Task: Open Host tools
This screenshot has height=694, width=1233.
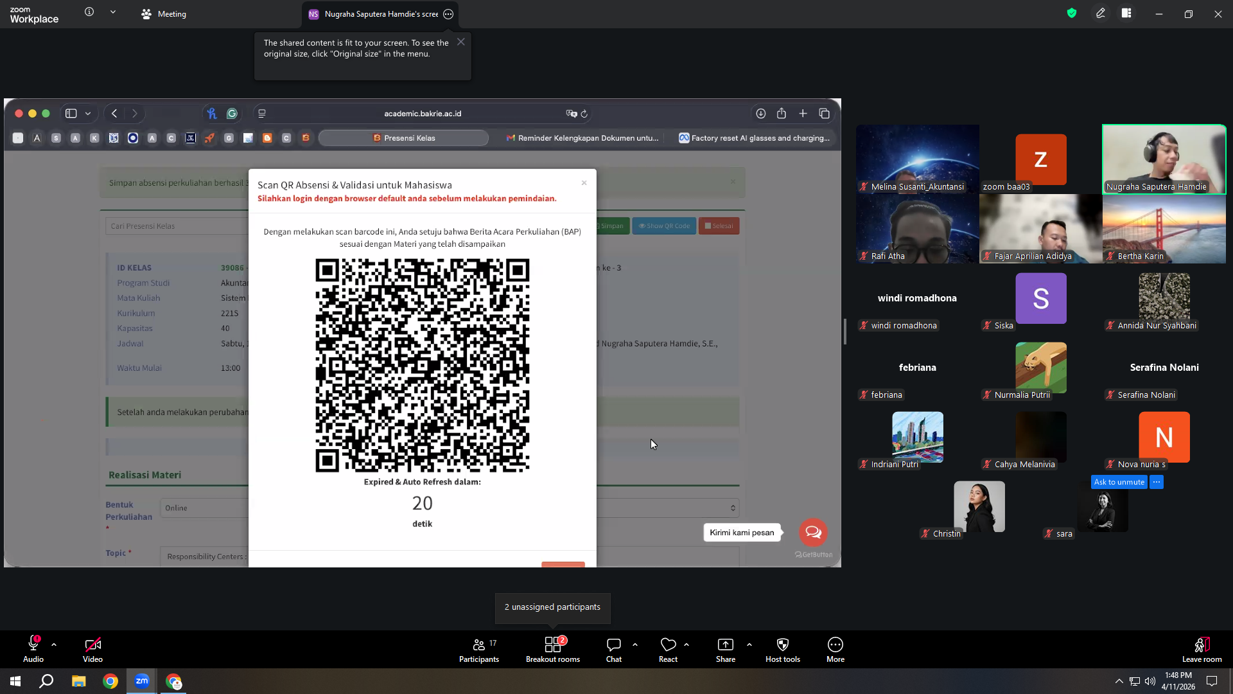Action: pos(783,649)
